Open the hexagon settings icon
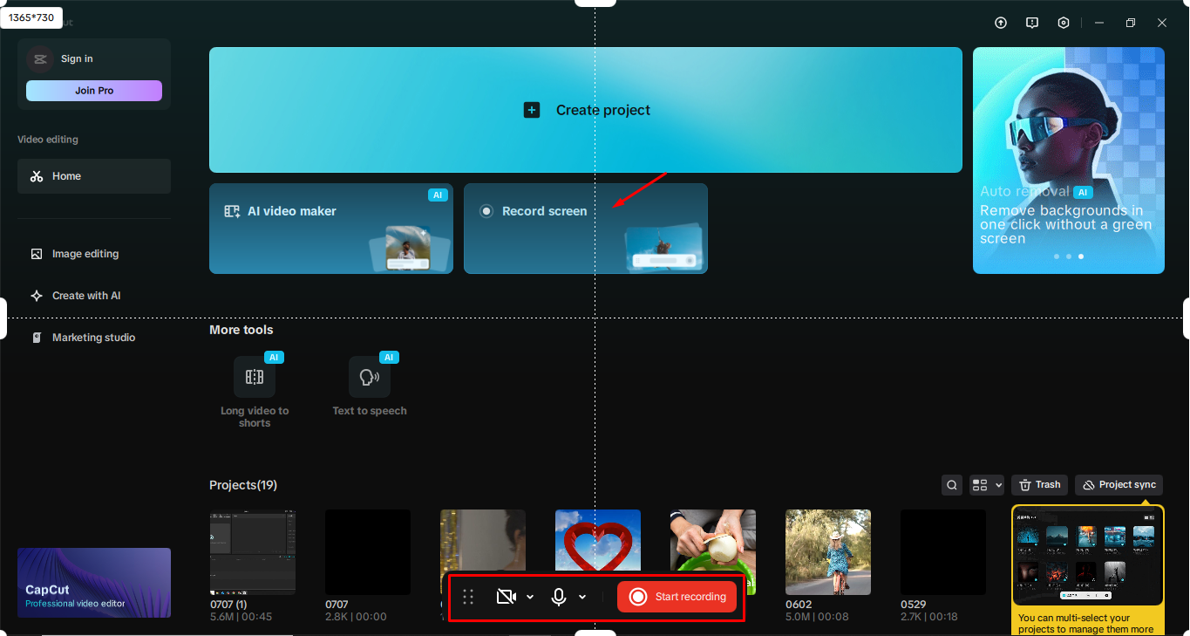 1064,24
